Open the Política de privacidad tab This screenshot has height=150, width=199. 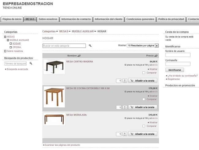[171, 19]
